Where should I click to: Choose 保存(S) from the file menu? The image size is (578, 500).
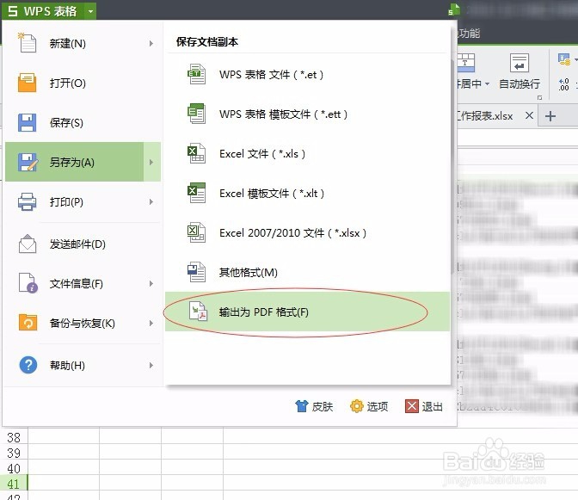click(83, 122)
